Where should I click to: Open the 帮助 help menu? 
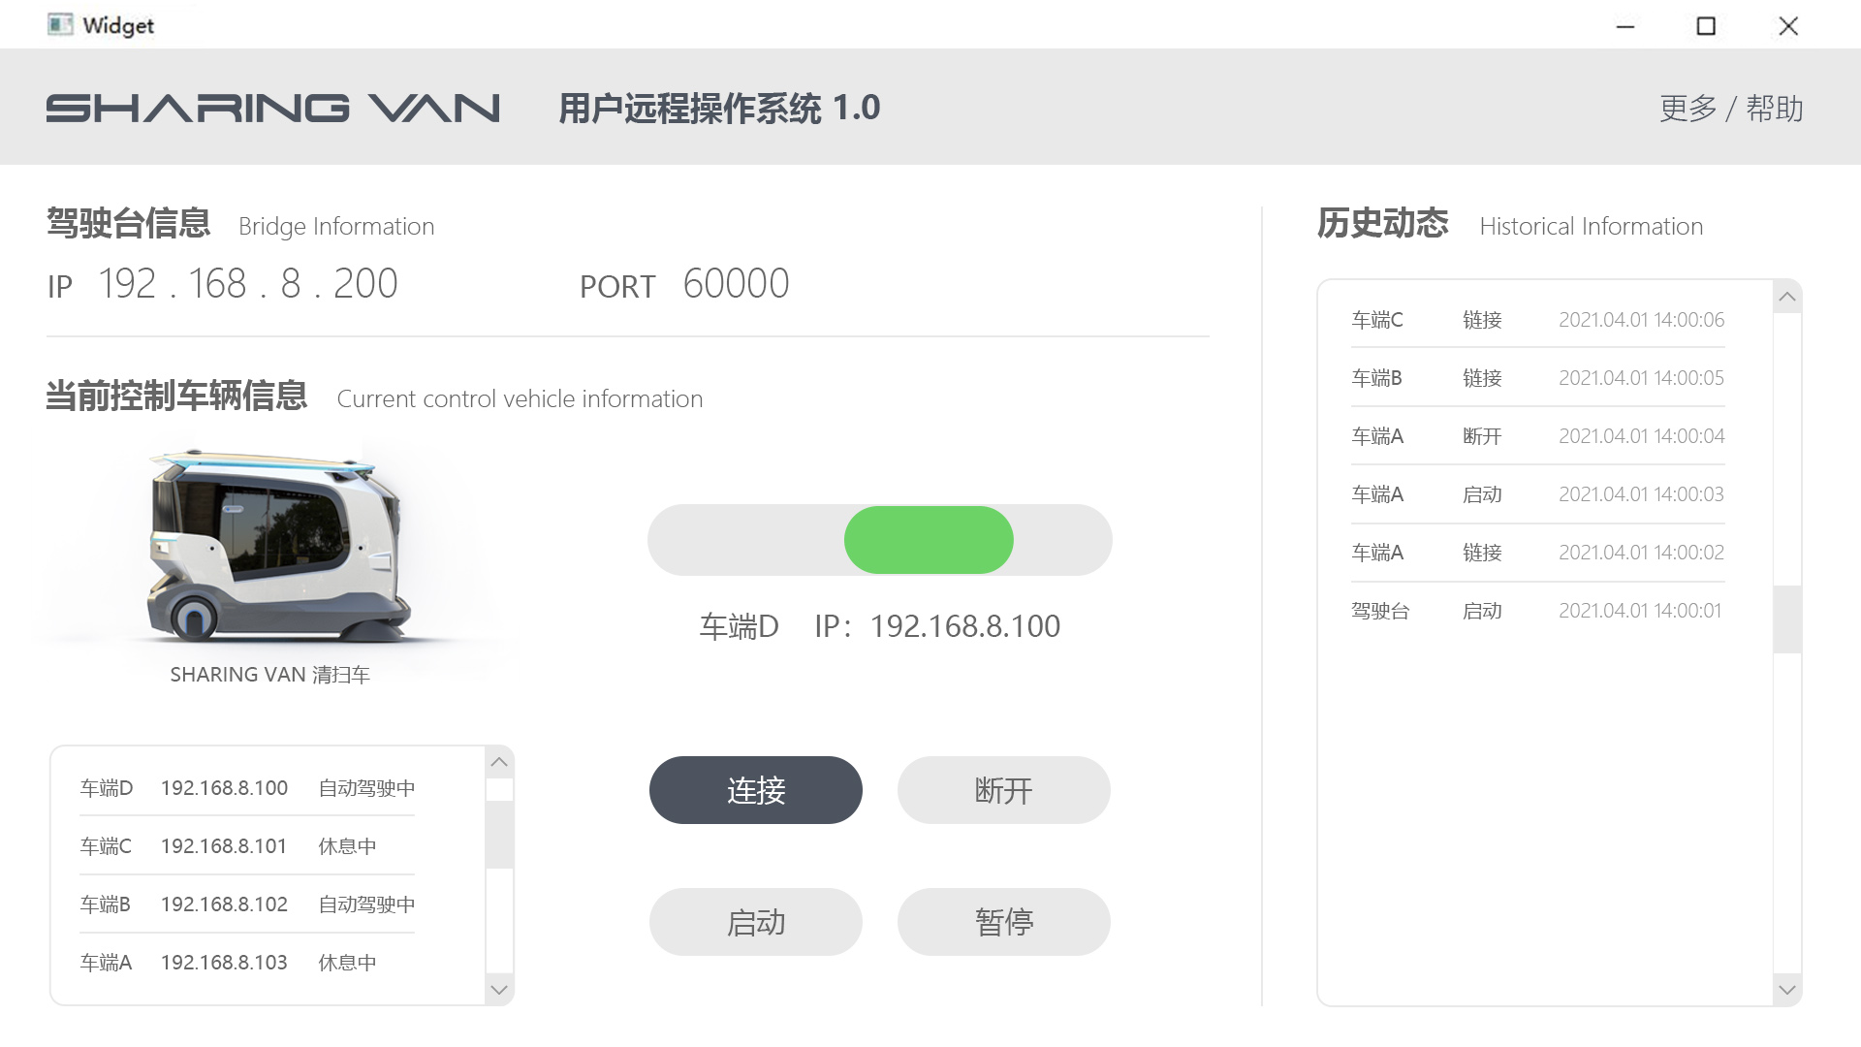pos(1775,109)
